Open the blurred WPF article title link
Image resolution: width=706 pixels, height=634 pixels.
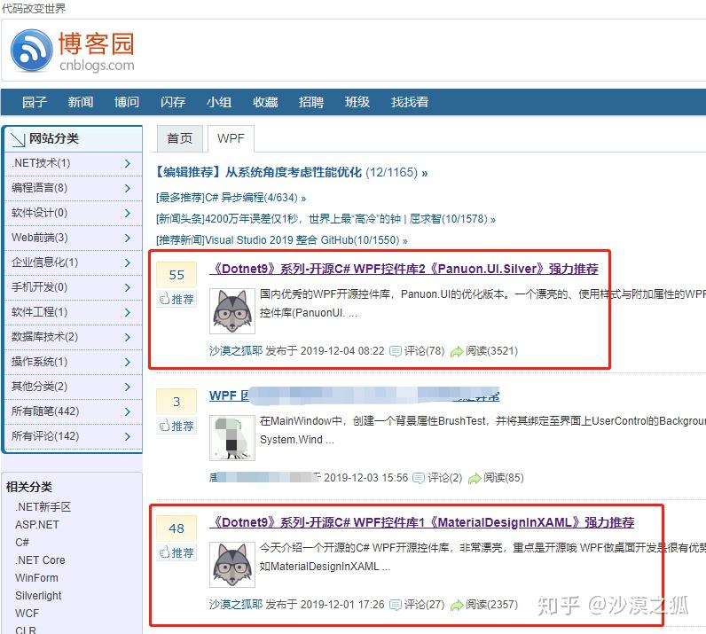pos(355,395)
